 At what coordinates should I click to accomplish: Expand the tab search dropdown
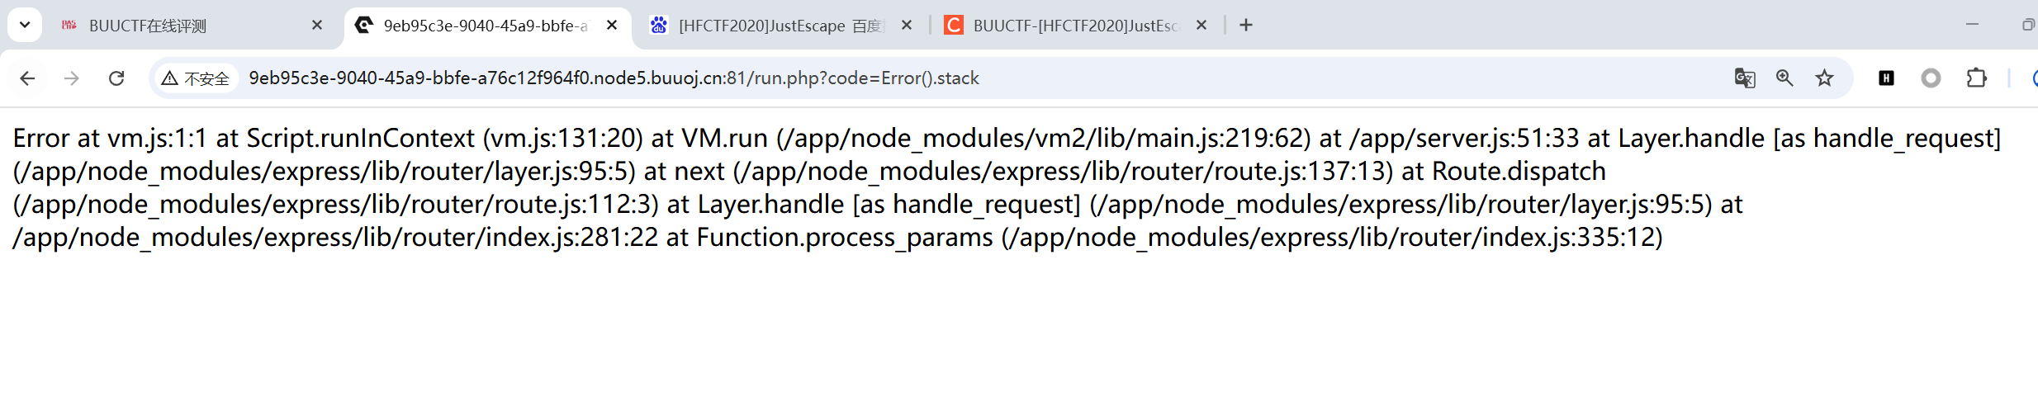25,25
